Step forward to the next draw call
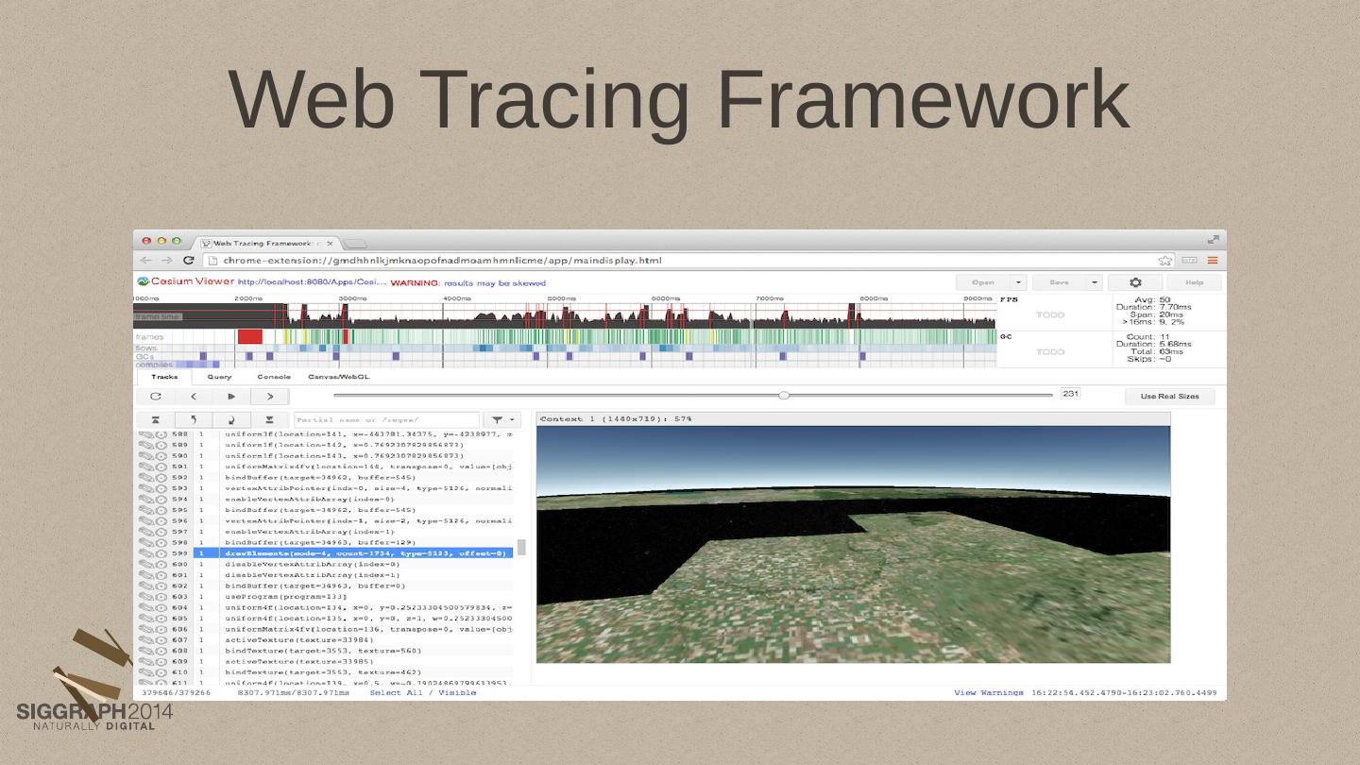This screenshot has height=765, width=1360. pos(270,397)
